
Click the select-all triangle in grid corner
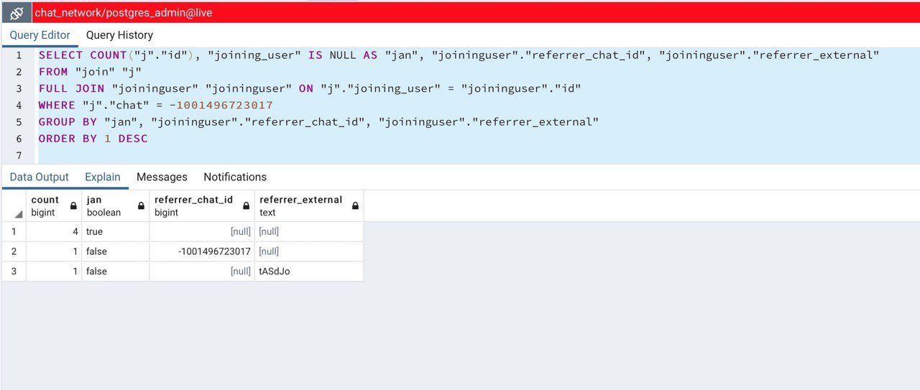pos(17,213)
